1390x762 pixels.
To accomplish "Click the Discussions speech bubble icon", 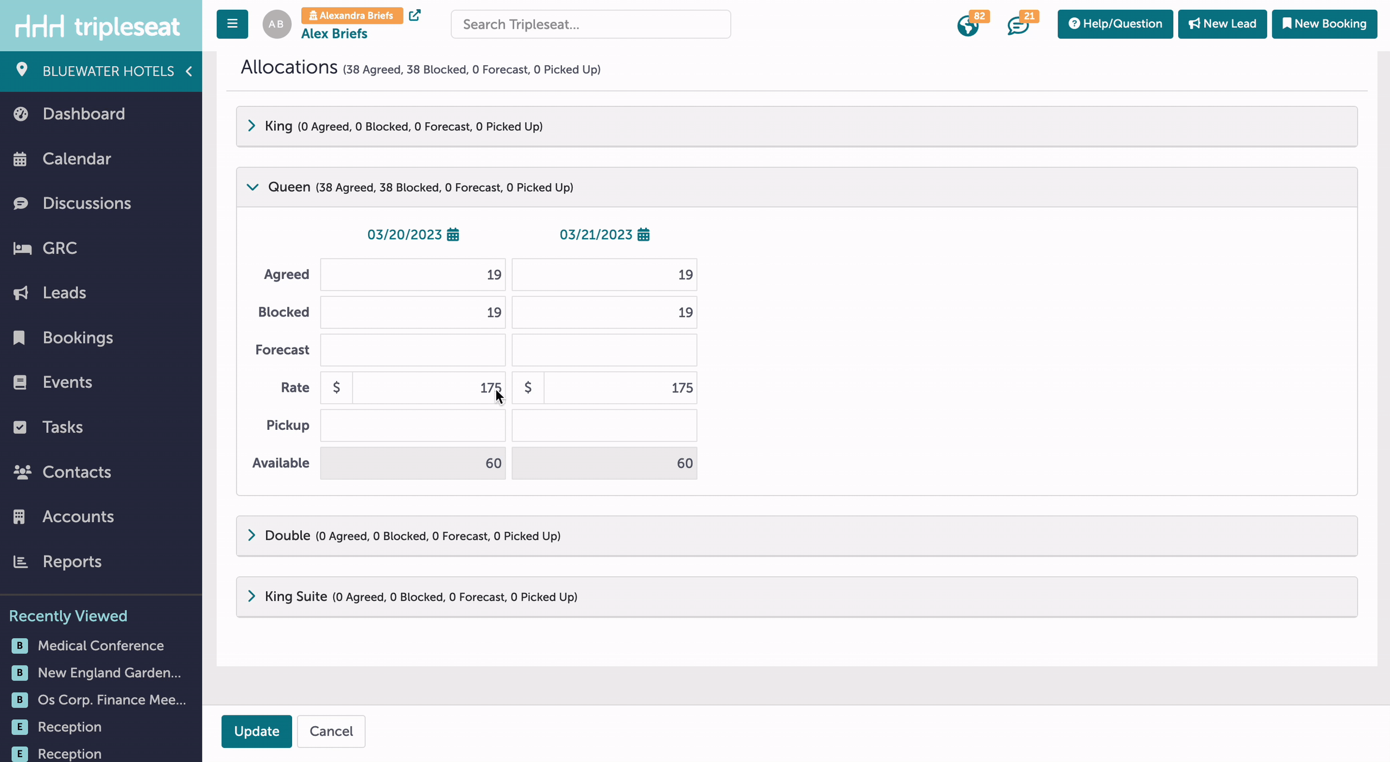I will coord(21,204).
